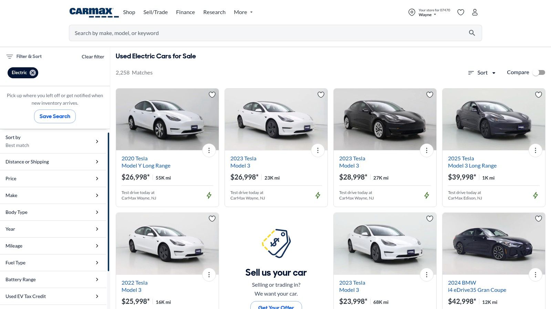Open more options for $23,998 Tesla Model 3
This screenshot has width=551, height=309.
click(427, 275)
